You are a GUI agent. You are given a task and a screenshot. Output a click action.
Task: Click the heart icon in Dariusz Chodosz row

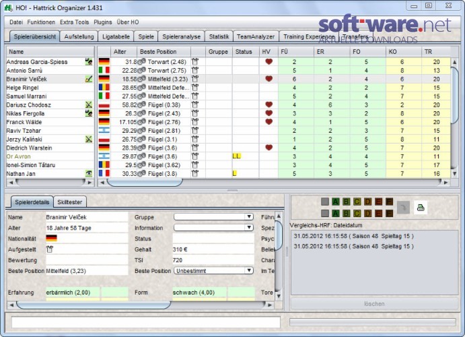(x=269, y=105)
